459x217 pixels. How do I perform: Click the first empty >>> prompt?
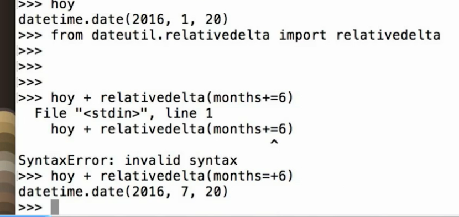pyautogui.click(x=30, y=51)
